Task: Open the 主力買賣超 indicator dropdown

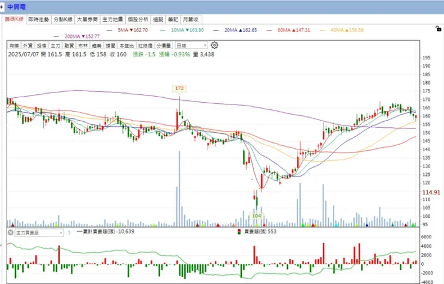Action: pos(39,233)
